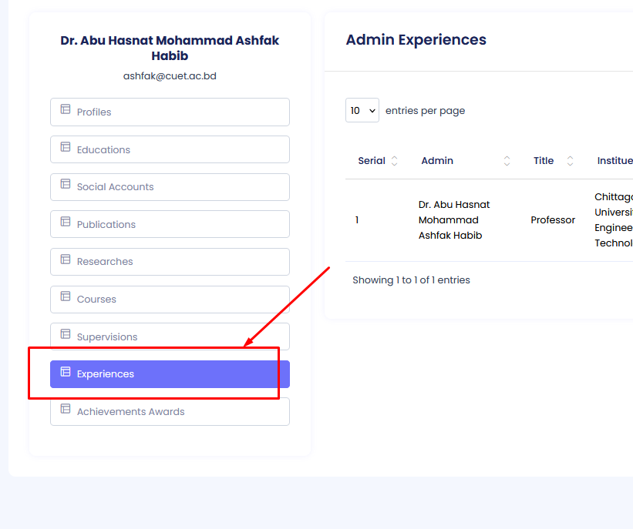633x529 pixels.
Task: Click the Institute column header
Action: [x=614, y=161]
